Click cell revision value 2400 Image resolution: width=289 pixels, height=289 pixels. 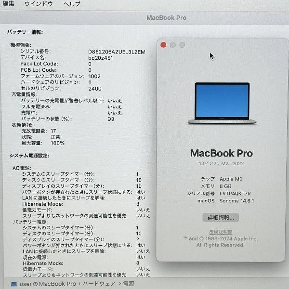click(95, 89)
